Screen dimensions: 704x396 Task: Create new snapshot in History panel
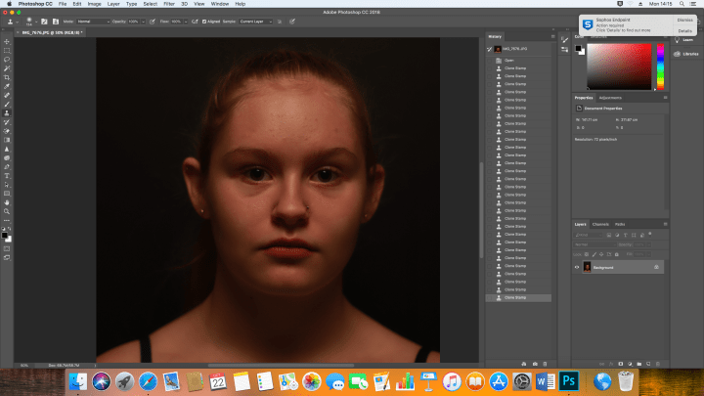[x=535, y=364]
